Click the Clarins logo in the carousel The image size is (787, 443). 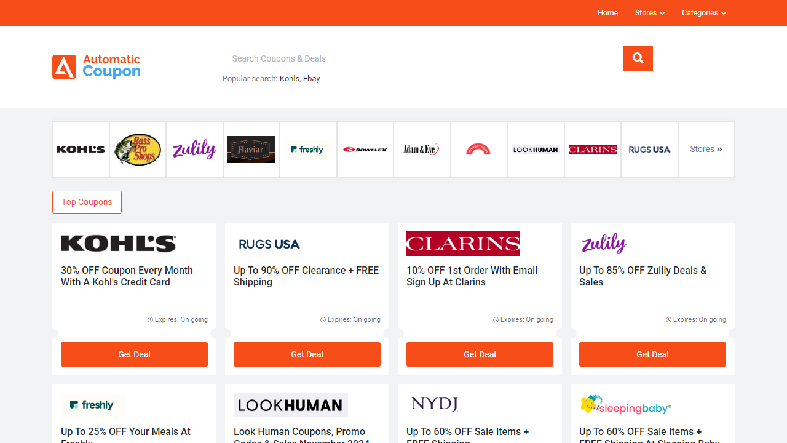click(592, 149)
